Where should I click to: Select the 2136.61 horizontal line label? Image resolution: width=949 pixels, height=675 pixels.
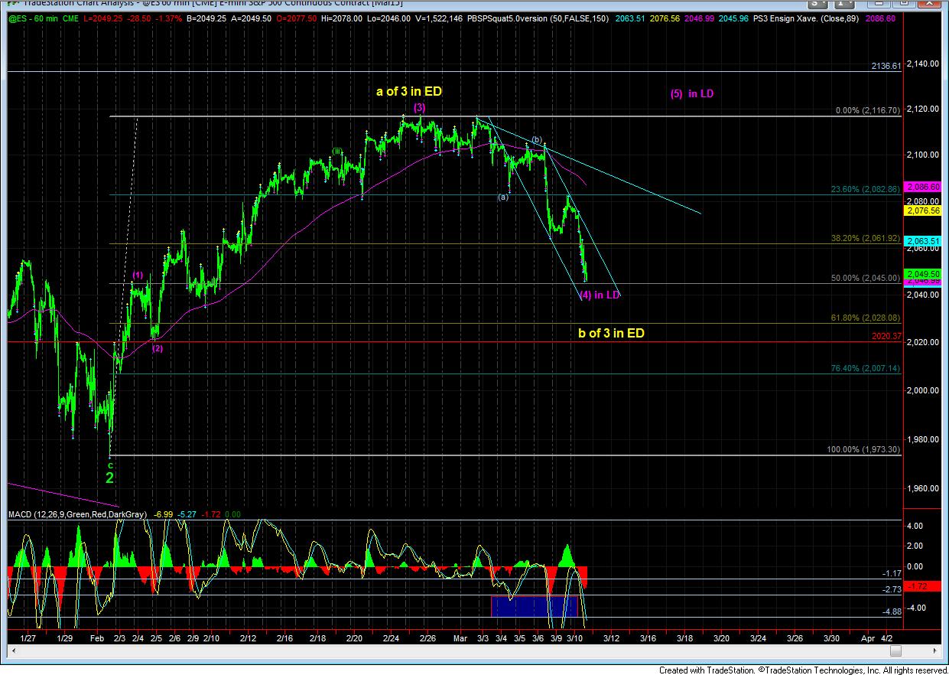pos(886,67)
